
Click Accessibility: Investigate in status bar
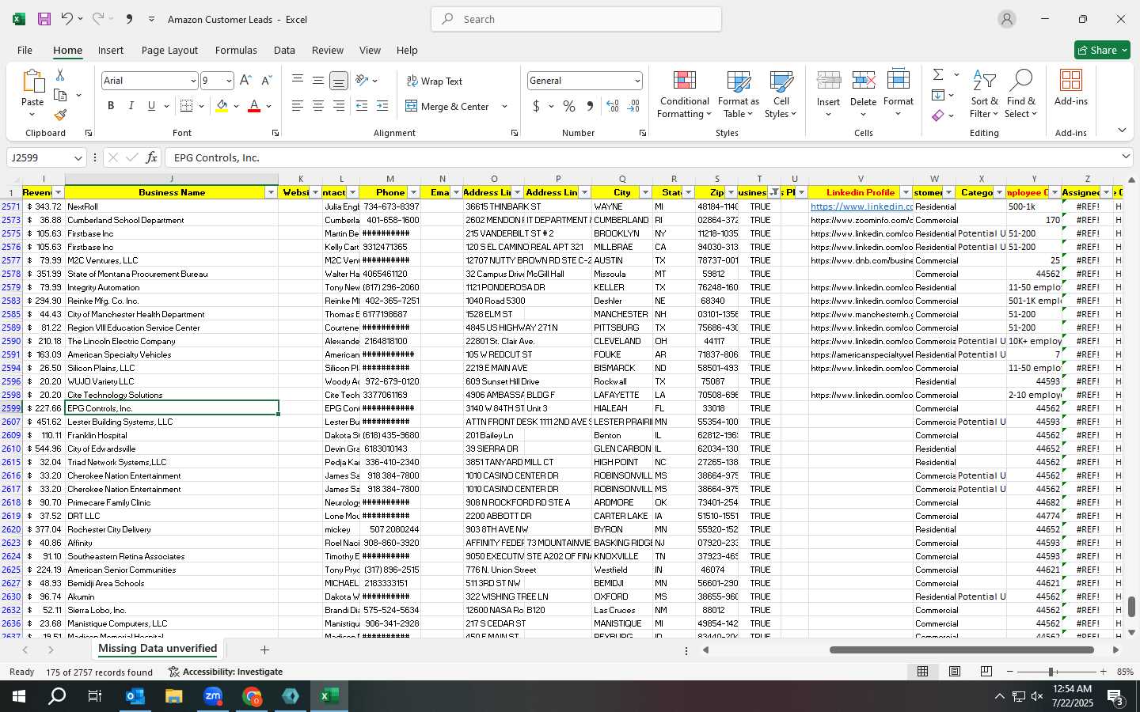point(226,672)
